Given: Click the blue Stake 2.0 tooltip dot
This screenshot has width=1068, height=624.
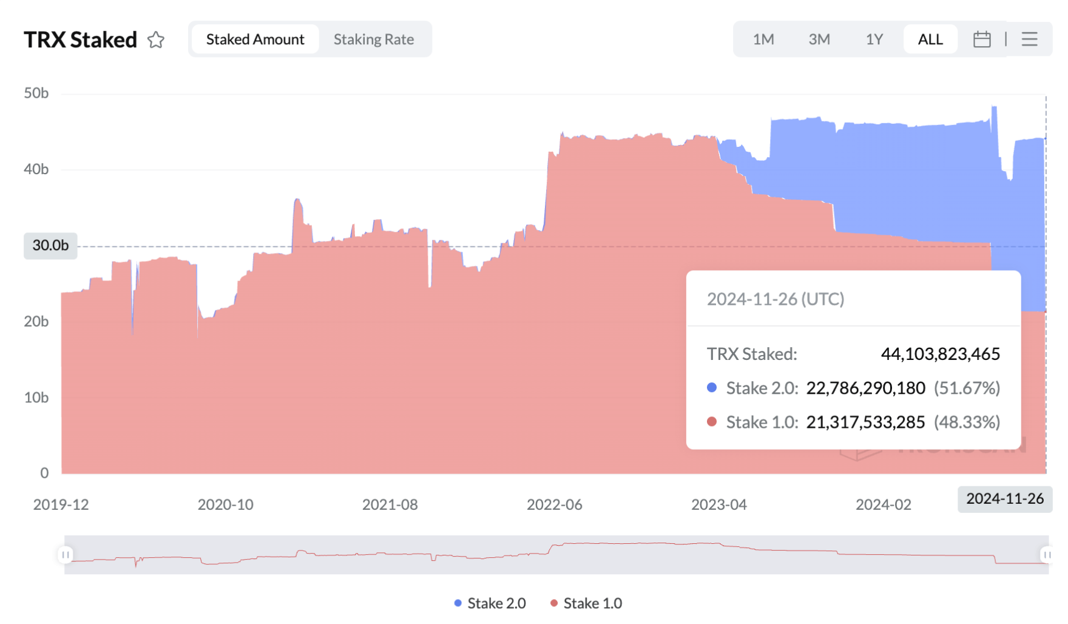Looking at the screenshot, I should pos(712,387).
